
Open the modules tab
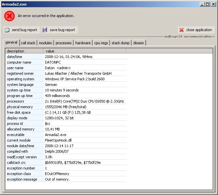coord(45,43)
